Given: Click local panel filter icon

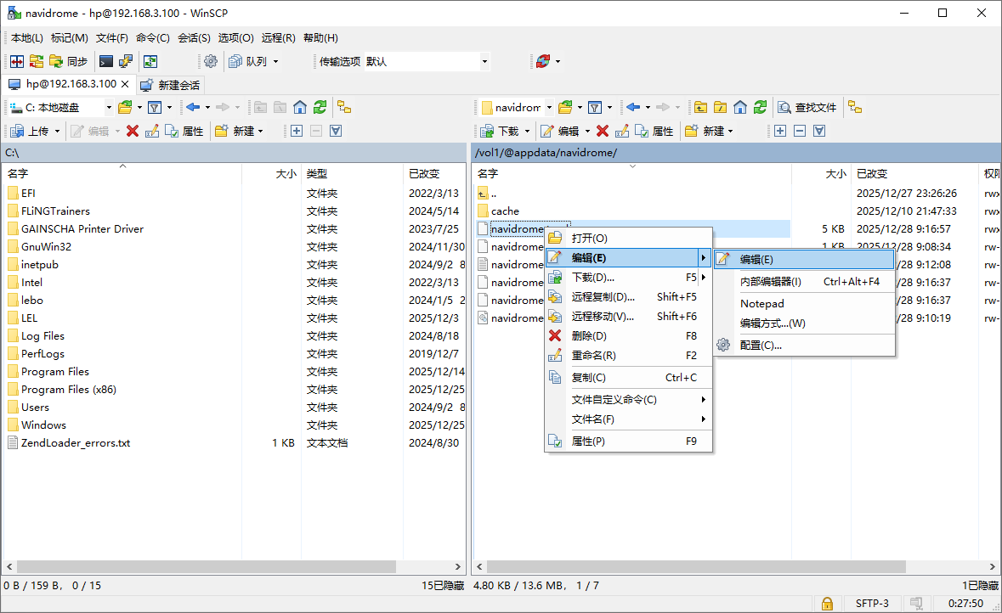Looking at the screenshot, I should [155, 107].
